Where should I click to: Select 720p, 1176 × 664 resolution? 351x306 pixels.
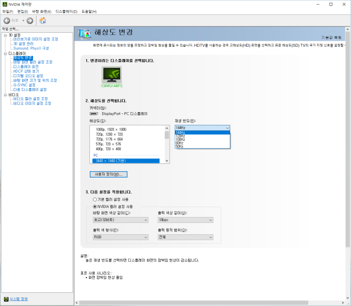(109, 139)
